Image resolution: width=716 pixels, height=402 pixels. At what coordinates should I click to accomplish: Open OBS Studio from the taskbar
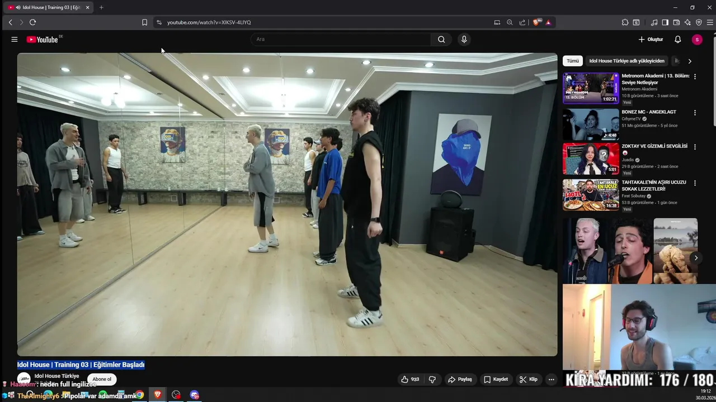176,395
